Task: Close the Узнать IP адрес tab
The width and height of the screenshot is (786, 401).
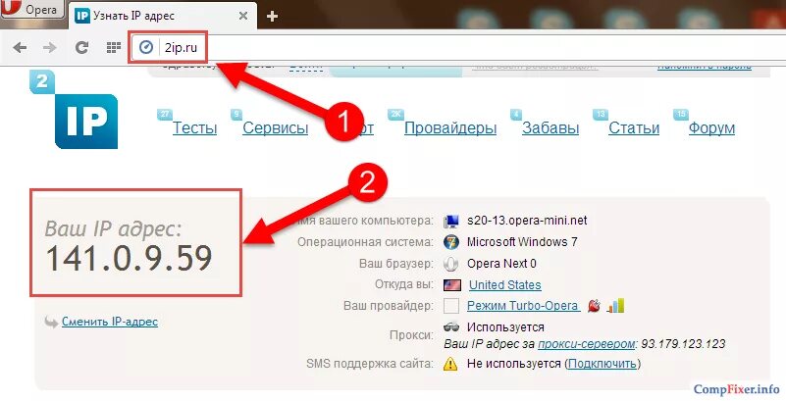Action: (243, 16)
